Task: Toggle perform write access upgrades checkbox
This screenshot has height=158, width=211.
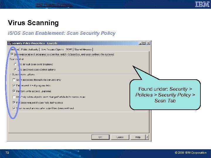Action: pyautogui.click(x=14, y=91)
